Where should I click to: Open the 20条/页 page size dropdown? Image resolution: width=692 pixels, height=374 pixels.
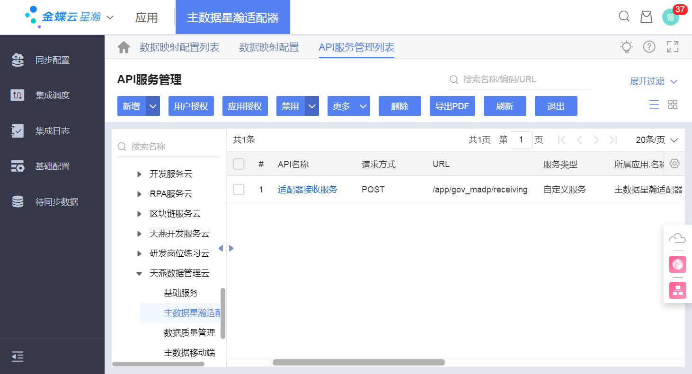pyautogui.click(x=657, y=139)
